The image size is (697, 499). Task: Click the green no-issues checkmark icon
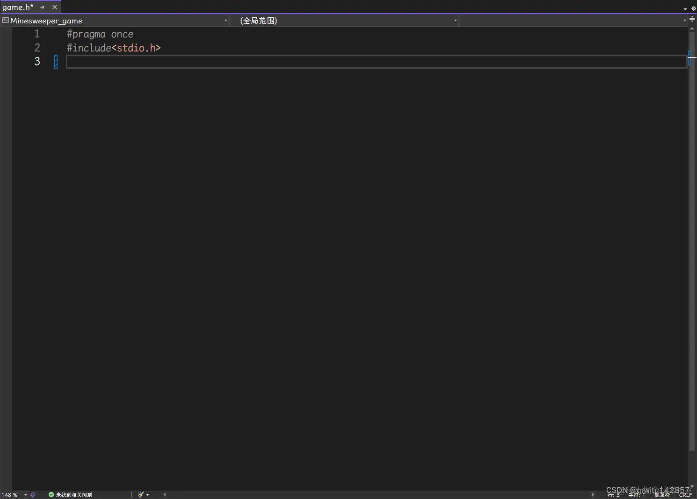[x=51, y=495]
